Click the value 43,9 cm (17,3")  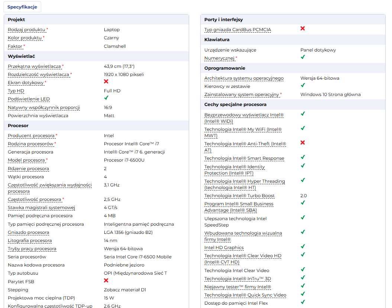pos(119,66)
